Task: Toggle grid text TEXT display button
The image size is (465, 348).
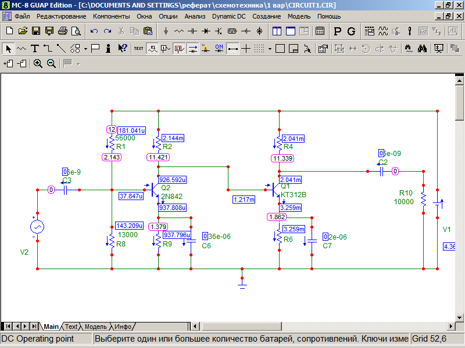Action: 138,48
